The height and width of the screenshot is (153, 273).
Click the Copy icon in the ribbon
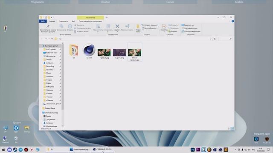coord(61,26)
